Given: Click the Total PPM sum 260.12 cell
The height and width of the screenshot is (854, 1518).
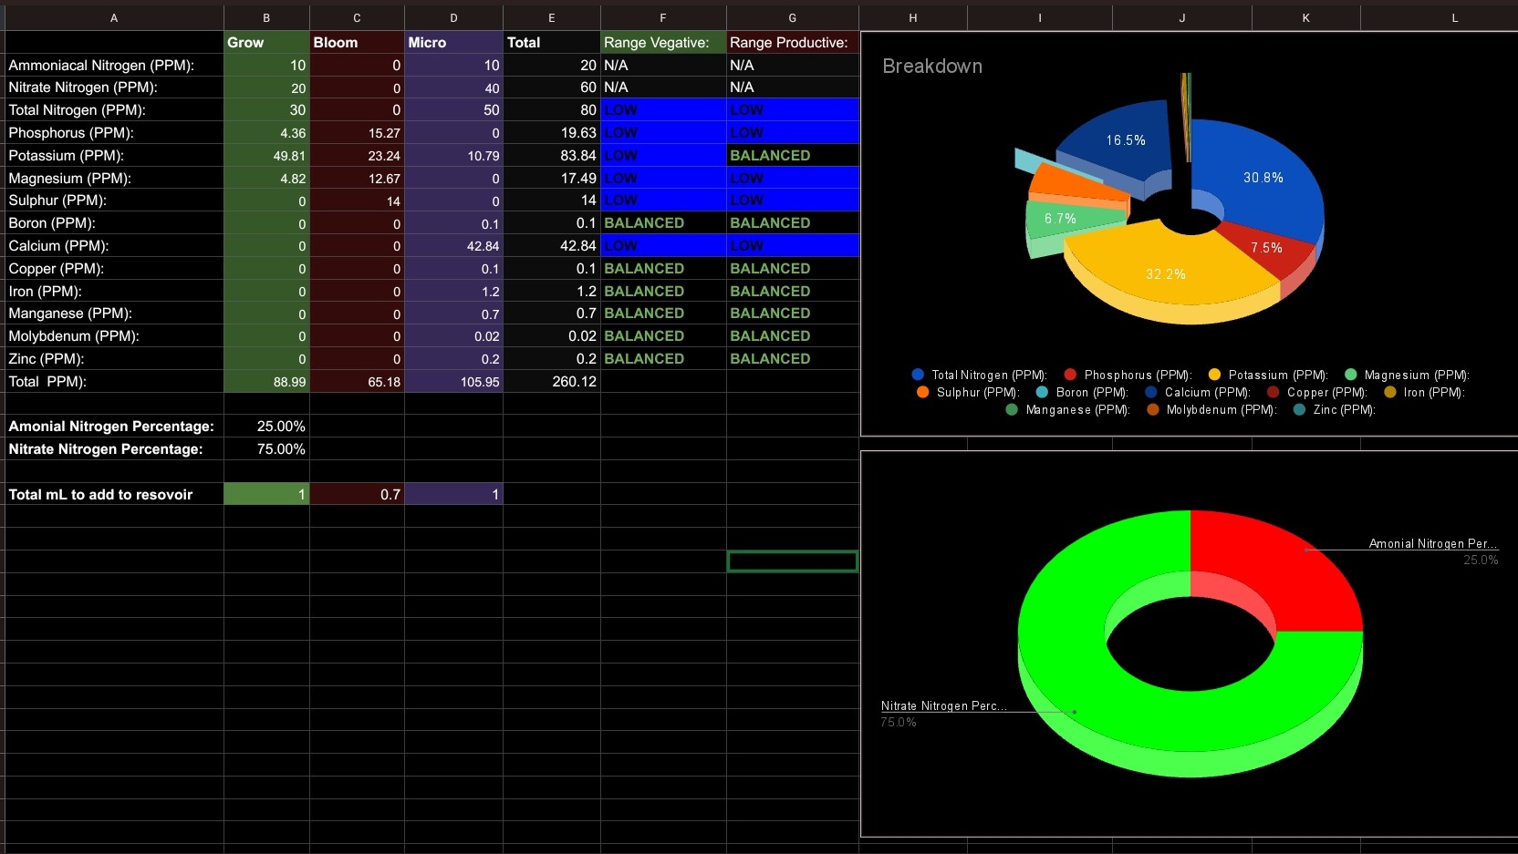Looking at the screenshot, I should tap(551, 382).
